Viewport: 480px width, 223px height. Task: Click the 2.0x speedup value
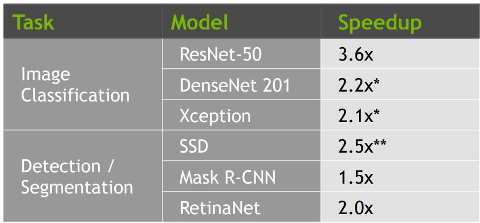coord(356,208)
